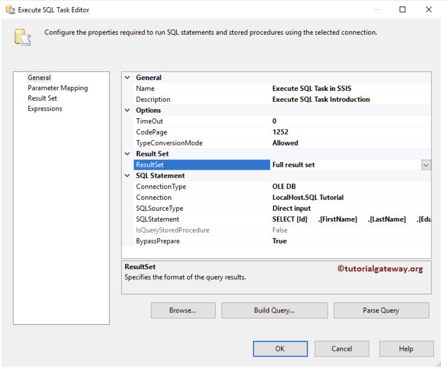
Task: Select the highlighted ResultSet property row
Action: [202, 165]
